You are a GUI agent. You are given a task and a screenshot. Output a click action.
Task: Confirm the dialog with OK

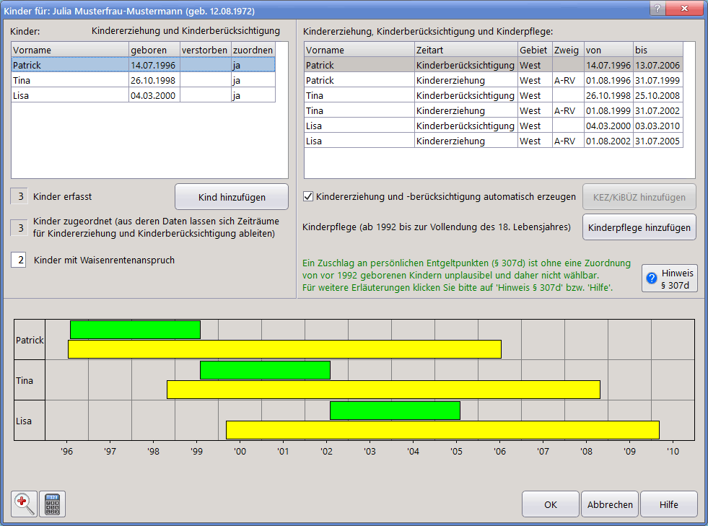pyautogui.click(x=551, y=504)
